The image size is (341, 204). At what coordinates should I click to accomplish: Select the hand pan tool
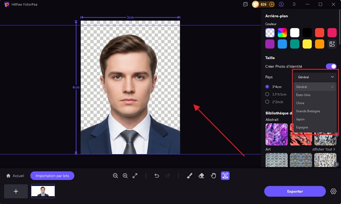pyautogui.click(x=214, y=176)
